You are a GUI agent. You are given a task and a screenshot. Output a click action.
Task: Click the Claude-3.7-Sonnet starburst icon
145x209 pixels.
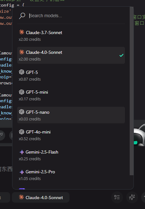(x=22, y=32)
